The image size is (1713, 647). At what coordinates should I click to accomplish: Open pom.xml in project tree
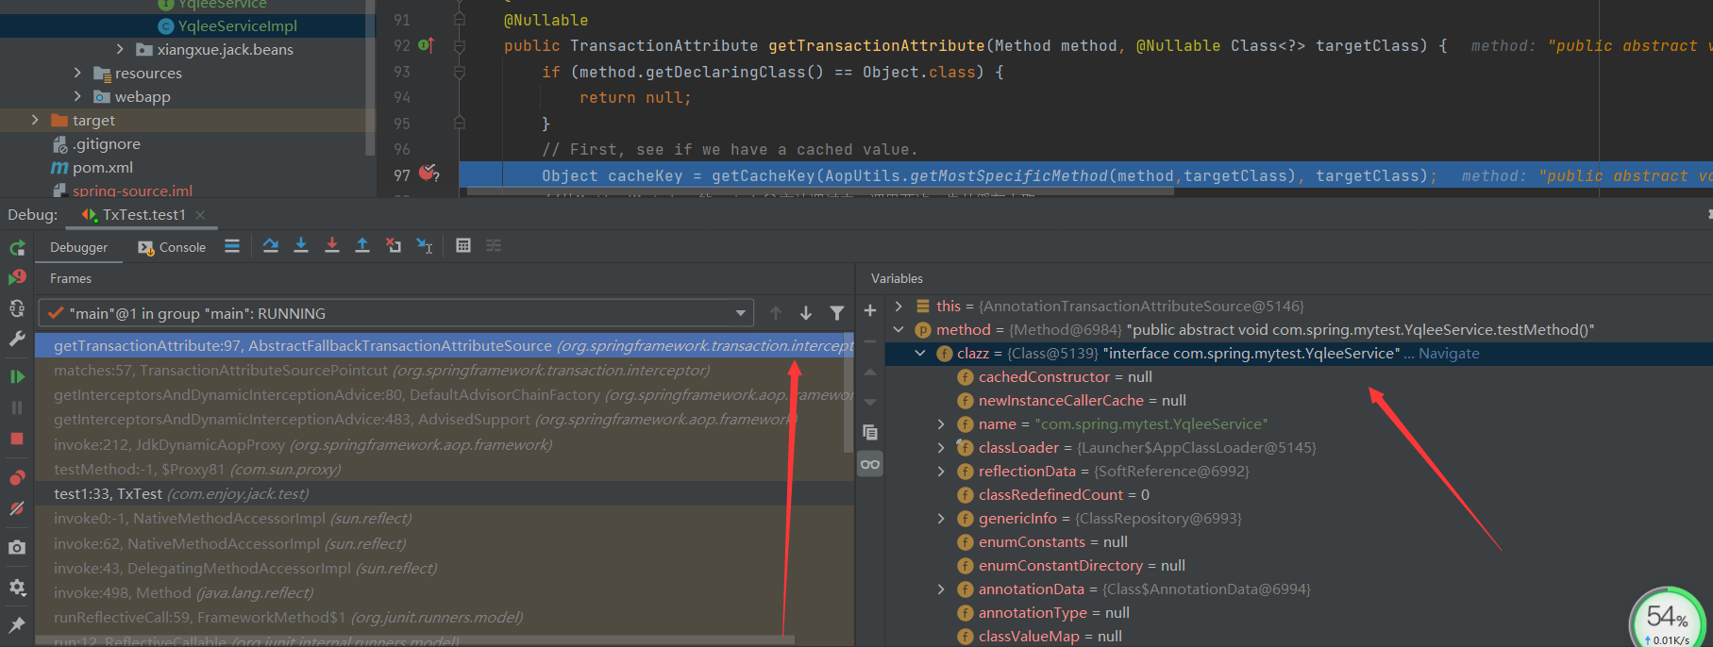click(x=102, y=167)
